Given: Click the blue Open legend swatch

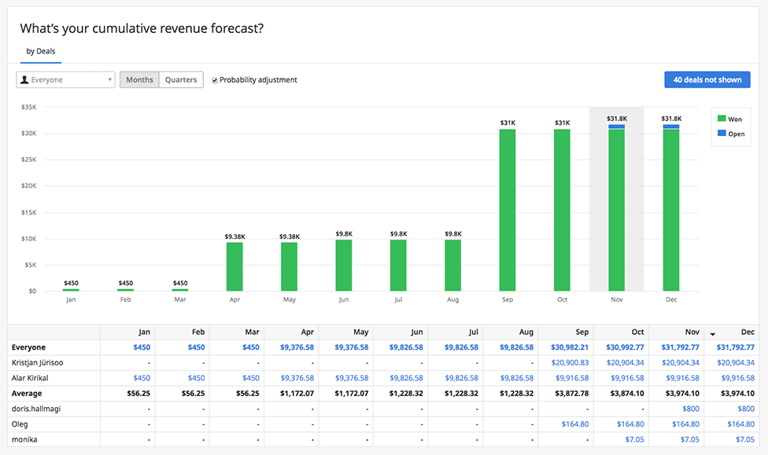Looking at the screenshot, I should click(722, 134).
